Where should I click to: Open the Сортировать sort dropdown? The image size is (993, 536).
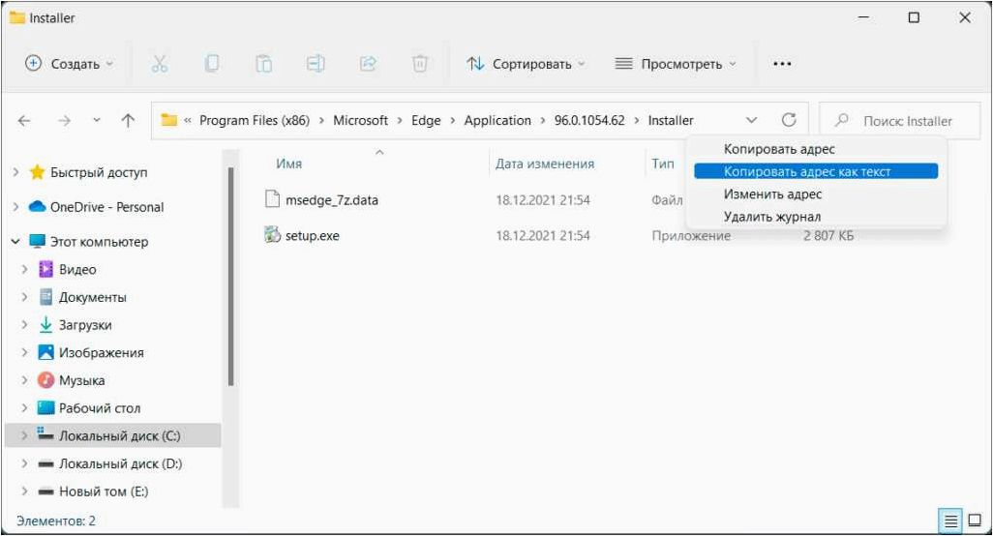(526, 63)
